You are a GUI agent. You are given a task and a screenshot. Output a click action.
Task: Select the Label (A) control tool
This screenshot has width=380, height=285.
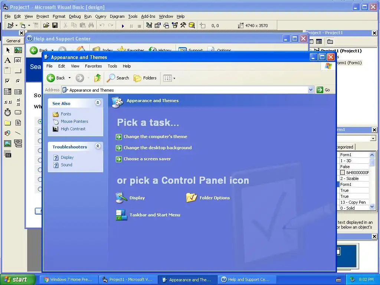coord(8,60)
